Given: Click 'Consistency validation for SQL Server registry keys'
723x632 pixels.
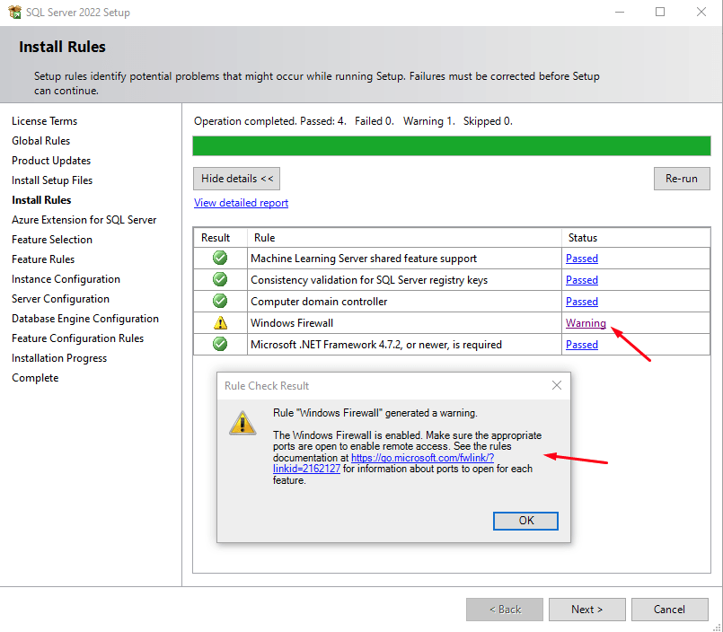Looking at the screenshot, I should coord(369,280).
